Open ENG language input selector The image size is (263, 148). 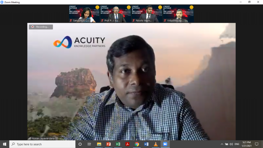237,144
